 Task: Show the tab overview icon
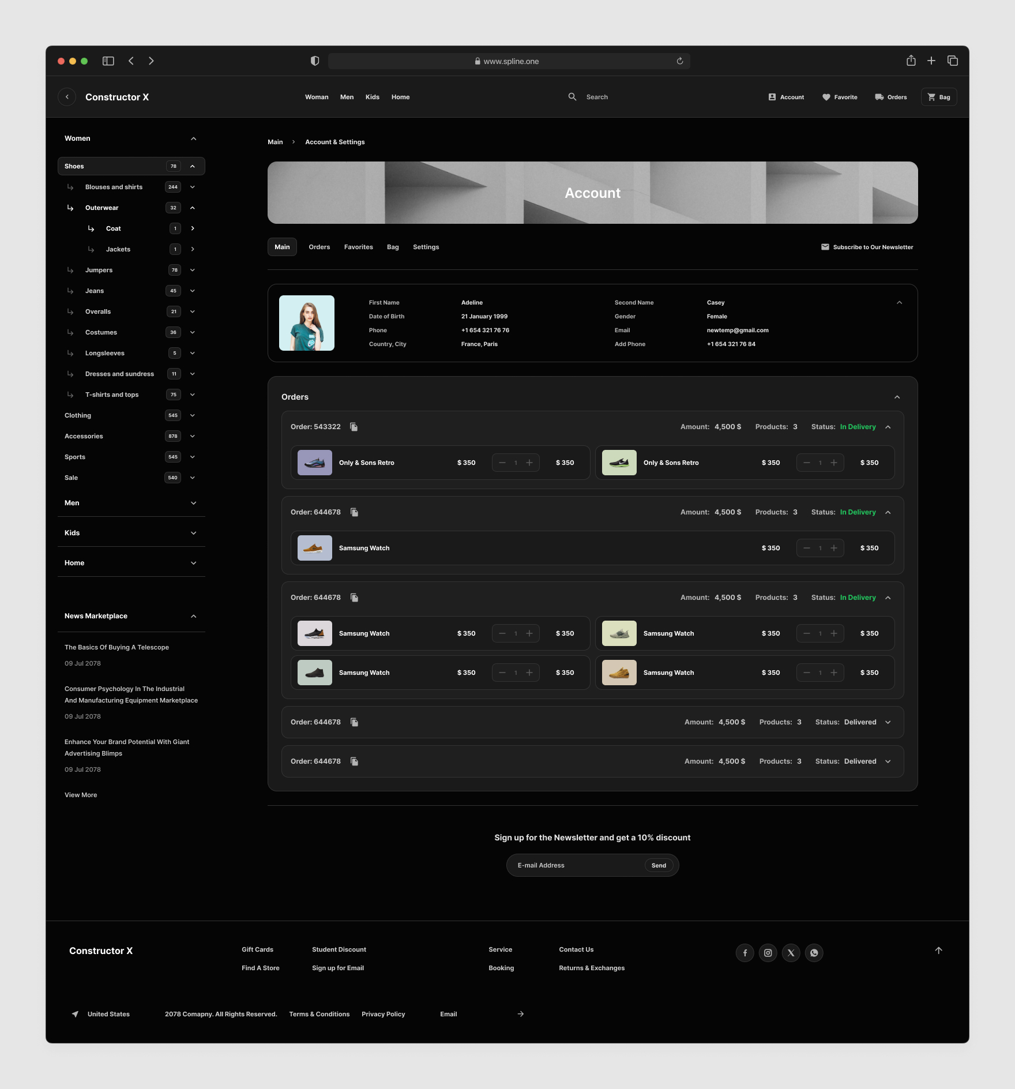[953, 61]
